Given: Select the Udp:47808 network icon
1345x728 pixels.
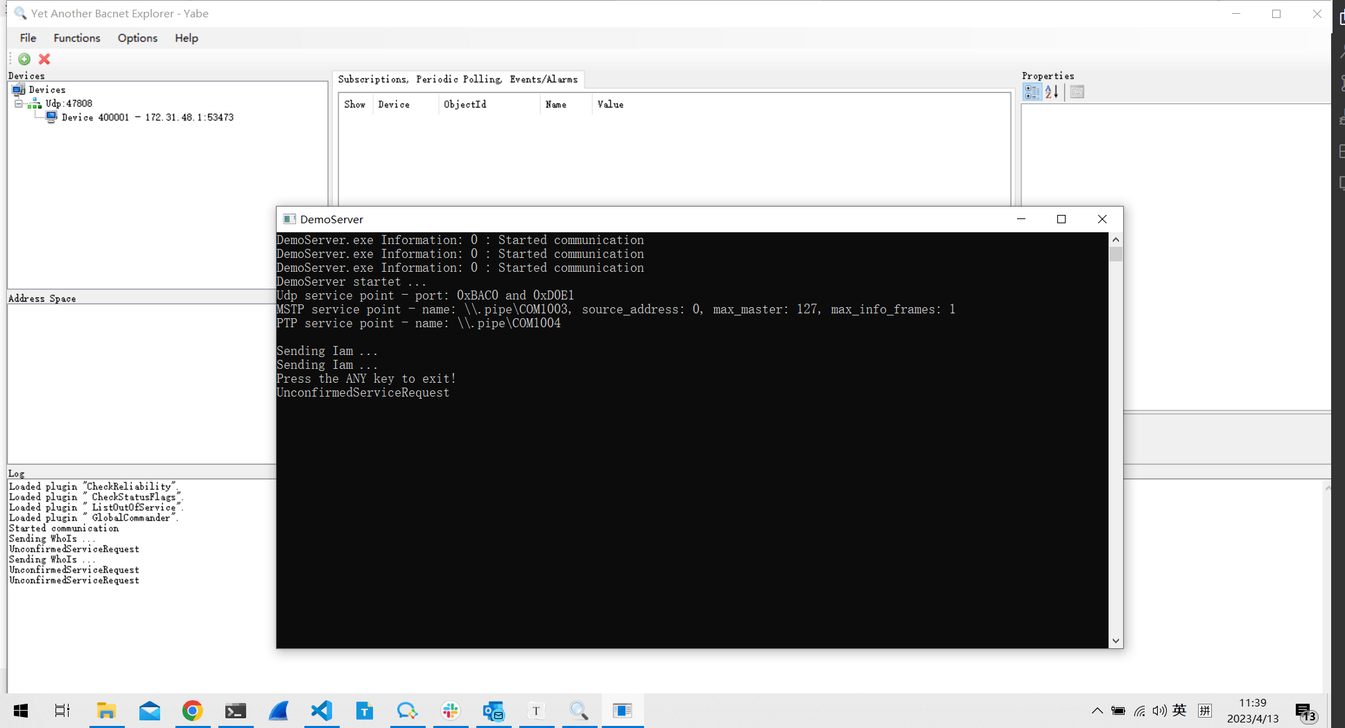Looking at the screenshot, I should click(x=34, y=103).
